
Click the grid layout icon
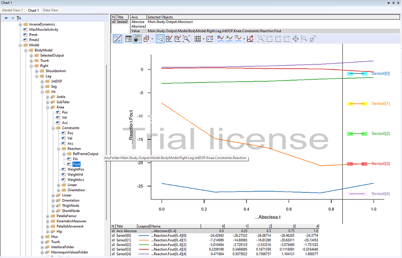coord(198,38)
